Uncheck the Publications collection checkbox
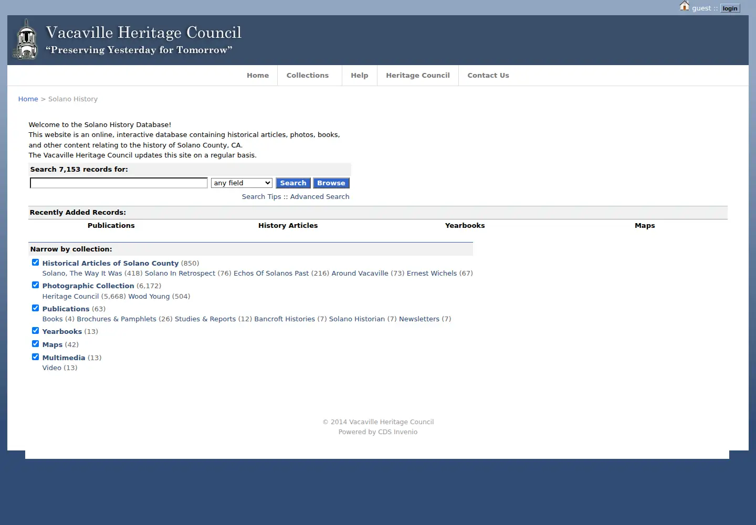 (35, 308)
